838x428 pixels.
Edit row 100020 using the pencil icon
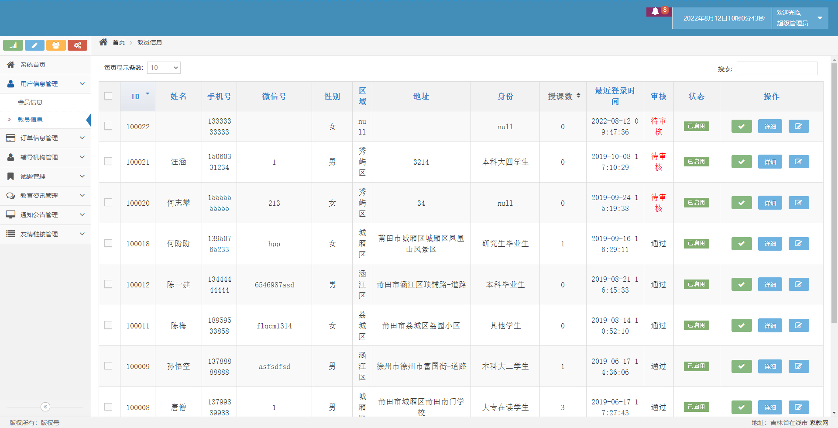[x=799, y=203]
